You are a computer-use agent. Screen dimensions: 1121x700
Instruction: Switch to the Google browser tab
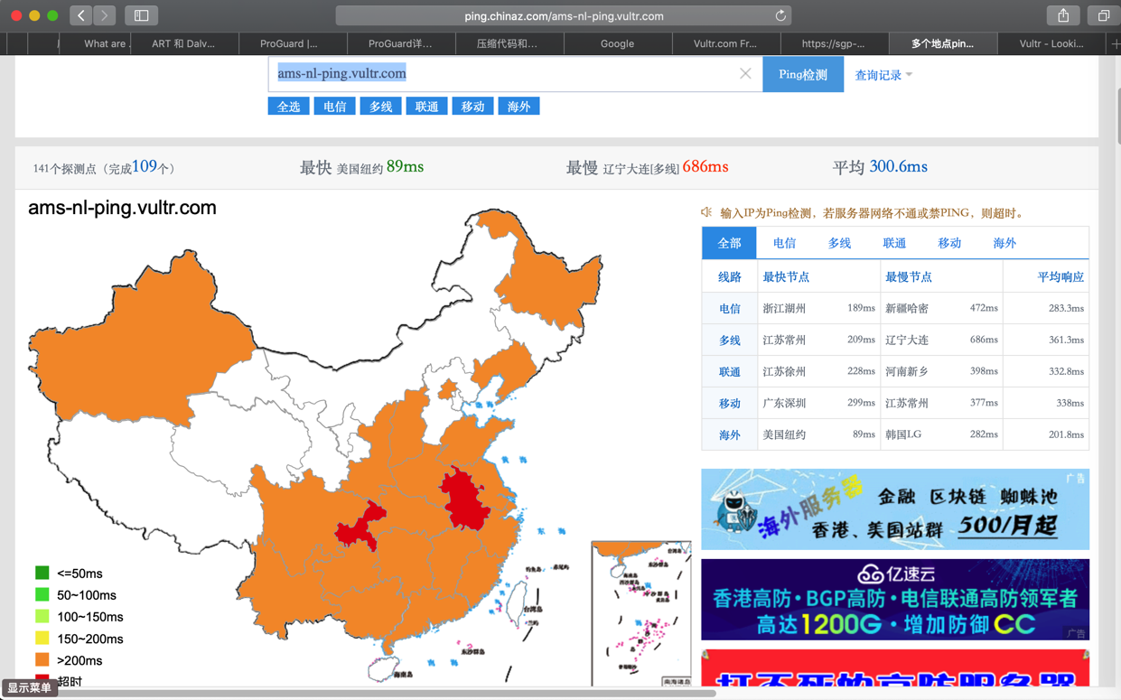click(x=617, y=43)
